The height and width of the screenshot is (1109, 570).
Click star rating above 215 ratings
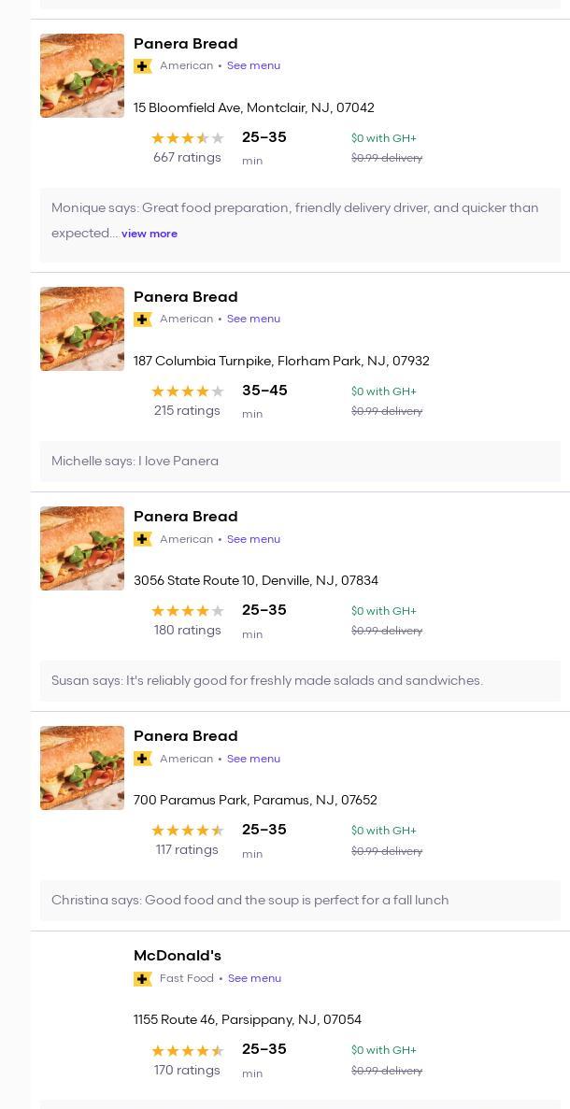(187, 391)
